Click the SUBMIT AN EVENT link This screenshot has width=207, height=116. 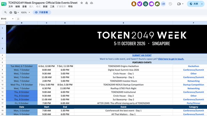[142, 55]
